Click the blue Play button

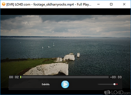pyautogui.click(x=65, y=84)
